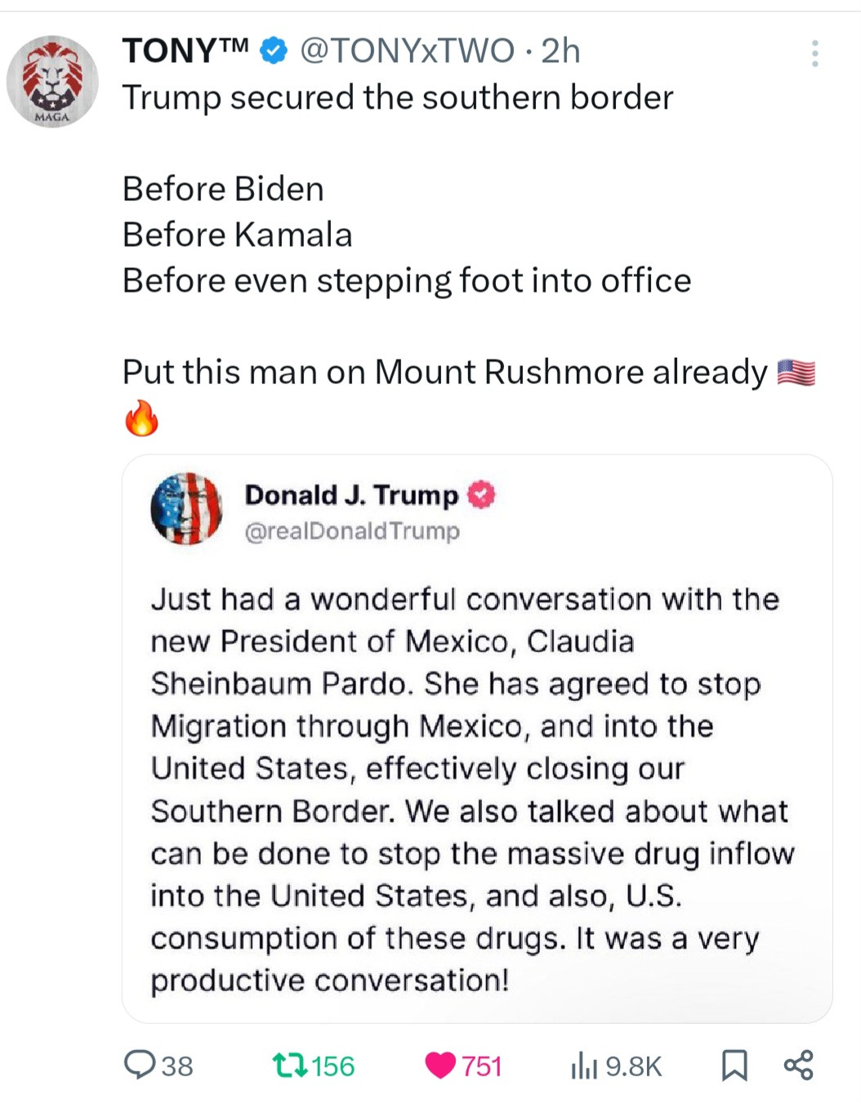View post analytics bar chart icon
This screenshot has height=1104, width=861.
pos(584,1065)
